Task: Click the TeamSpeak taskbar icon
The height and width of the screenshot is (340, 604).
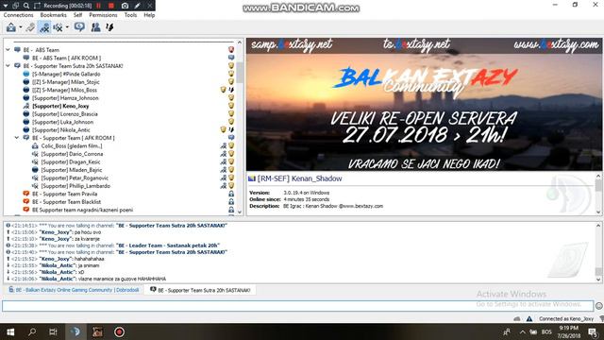Action: (x=75, y=331)
